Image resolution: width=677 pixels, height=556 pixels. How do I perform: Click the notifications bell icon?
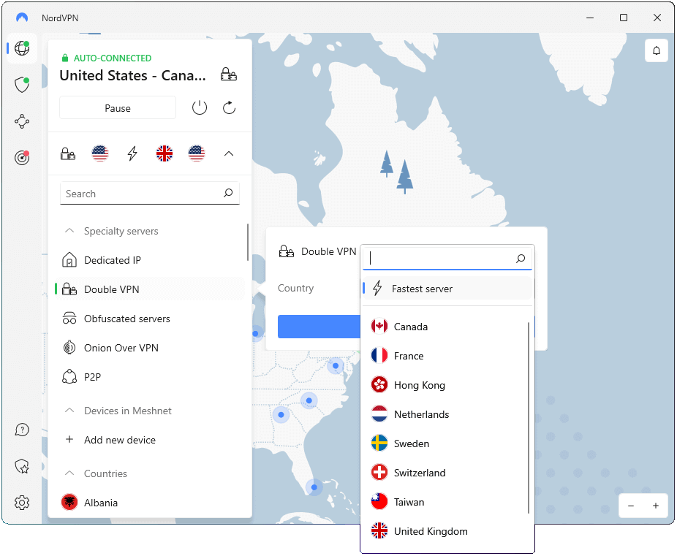point(657,51)
